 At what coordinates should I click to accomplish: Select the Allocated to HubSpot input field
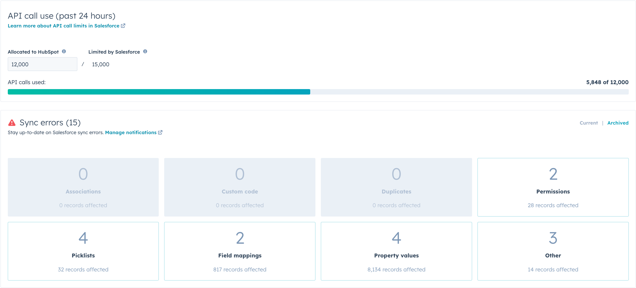click(x=43, y=64)
